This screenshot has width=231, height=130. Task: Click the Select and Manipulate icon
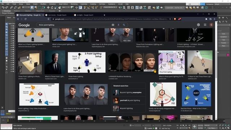coord(77,8)
